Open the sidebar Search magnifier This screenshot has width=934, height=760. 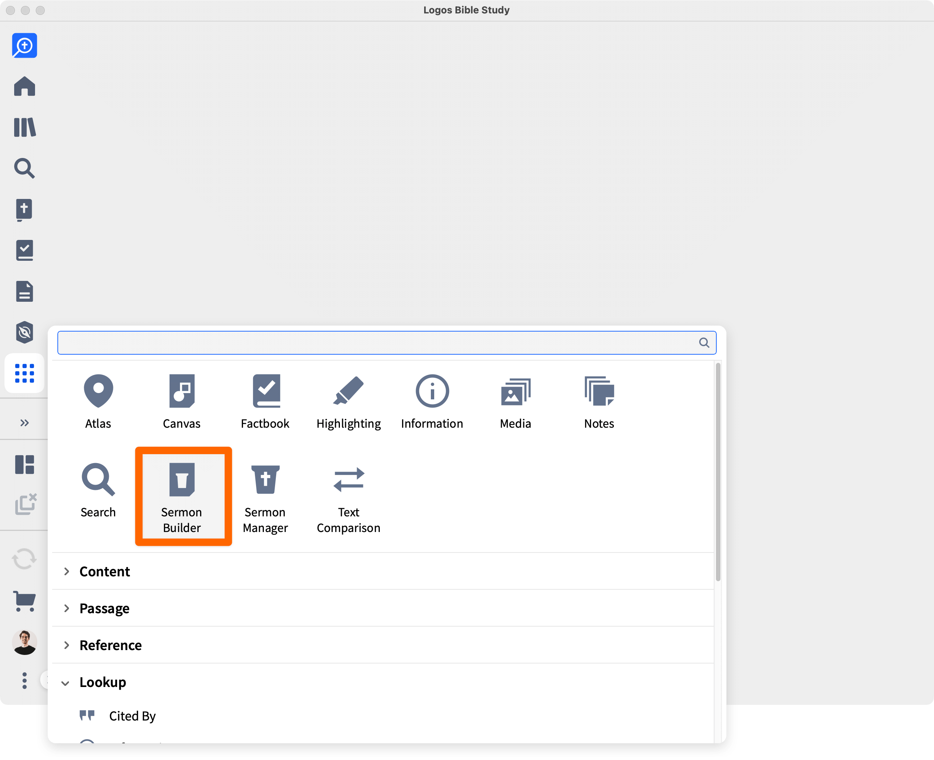25,168
